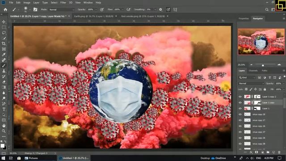Select the Frame tool
Image resolution: width=286 pixels, height=161 pixels.
(4, 49)
